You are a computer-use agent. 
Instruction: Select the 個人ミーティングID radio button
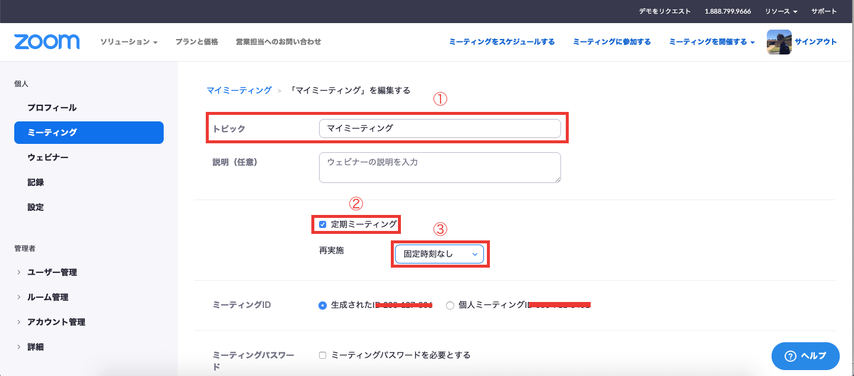tap(450, 306)
